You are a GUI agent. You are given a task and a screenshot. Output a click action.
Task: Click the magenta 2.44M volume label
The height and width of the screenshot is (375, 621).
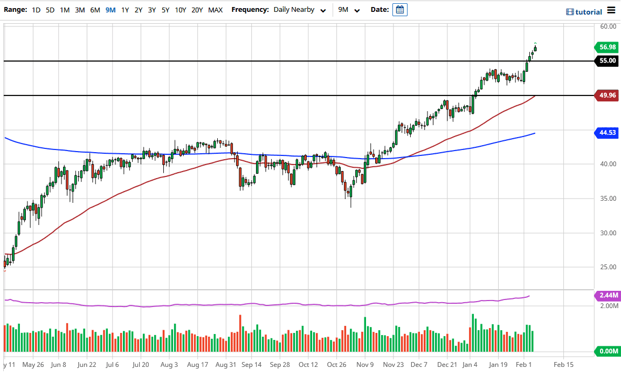606,296
